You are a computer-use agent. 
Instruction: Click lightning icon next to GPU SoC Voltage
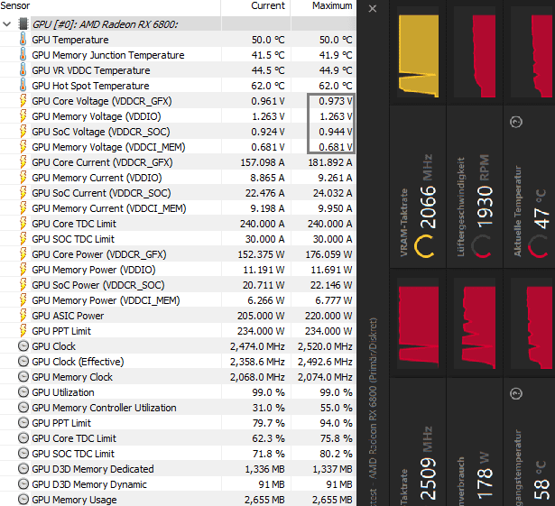click(23, 132)
